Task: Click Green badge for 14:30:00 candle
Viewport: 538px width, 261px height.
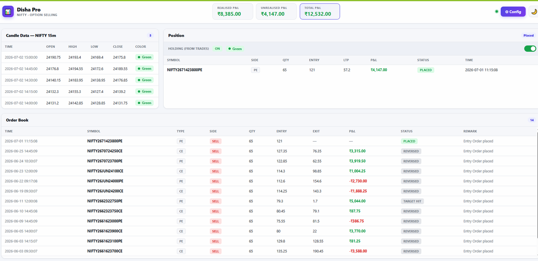Action: point(144,80)
